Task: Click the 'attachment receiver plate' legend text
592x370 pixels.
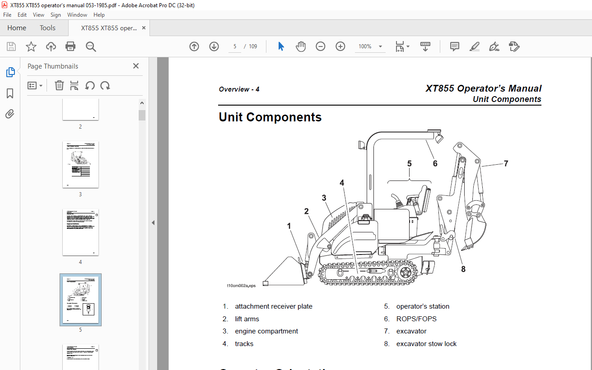Action: [274, 306]
